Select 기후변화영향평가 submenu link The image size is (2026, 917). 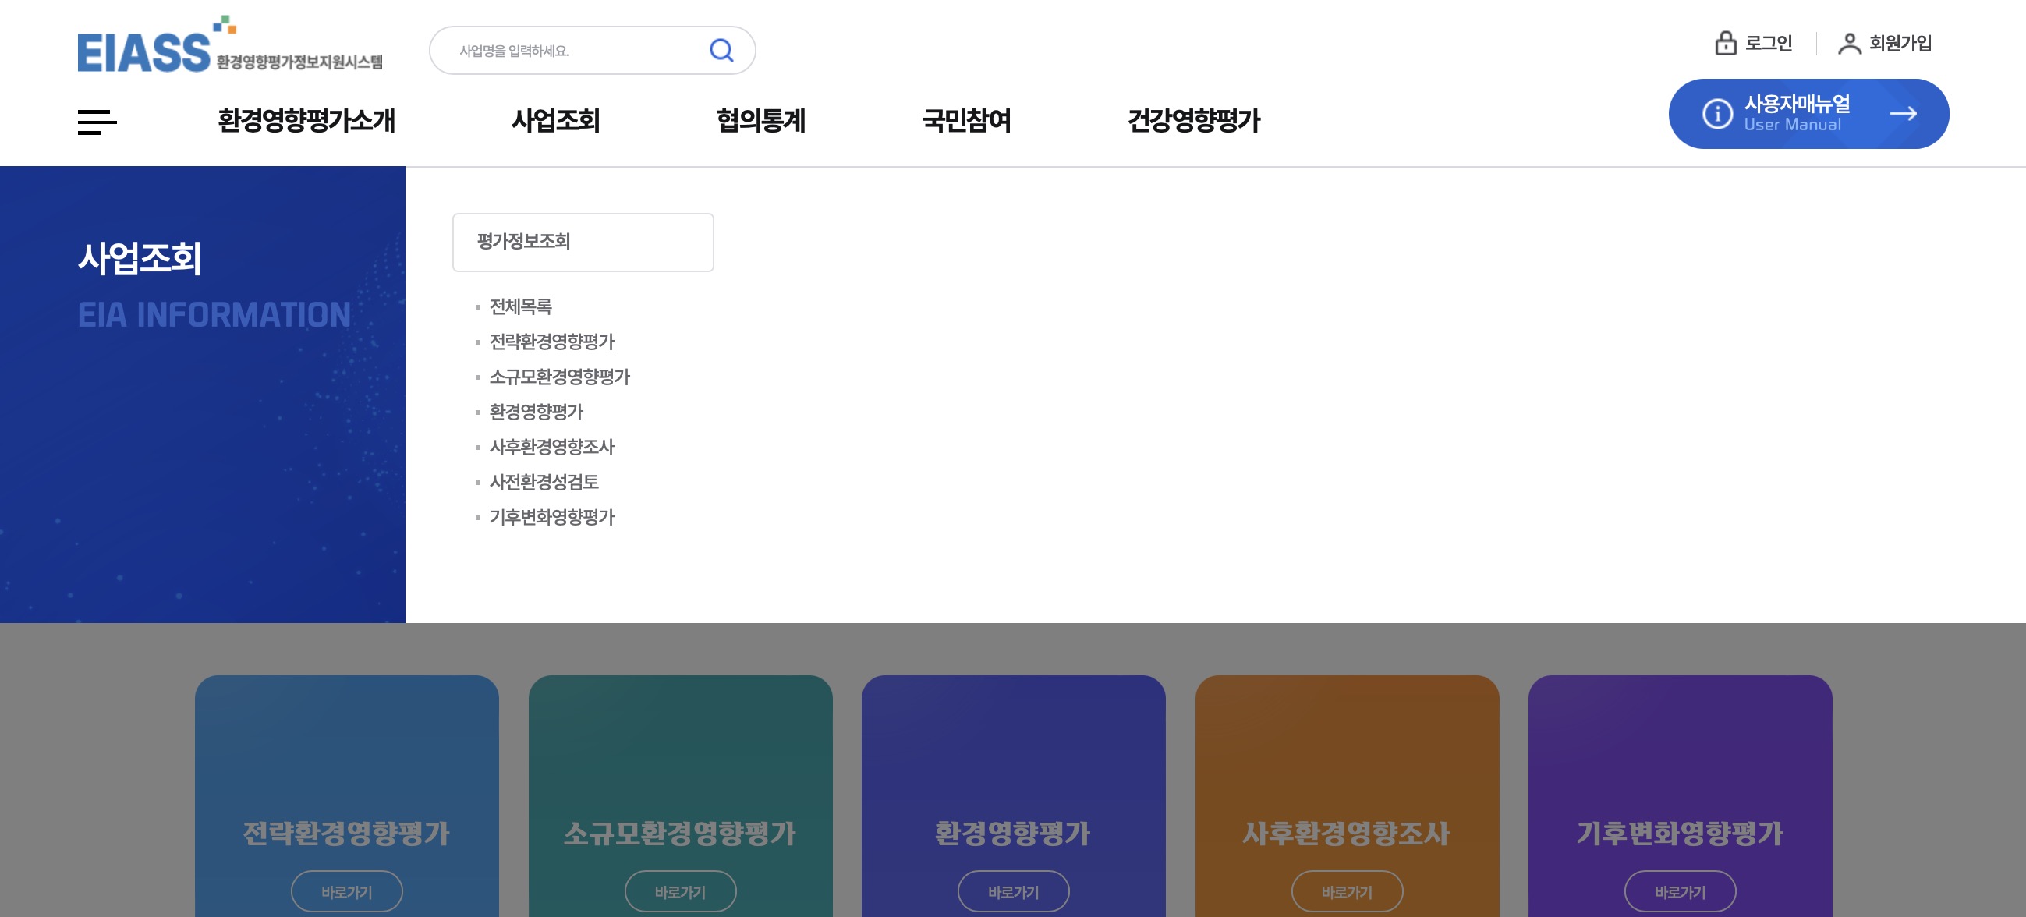tap(551, 517)
